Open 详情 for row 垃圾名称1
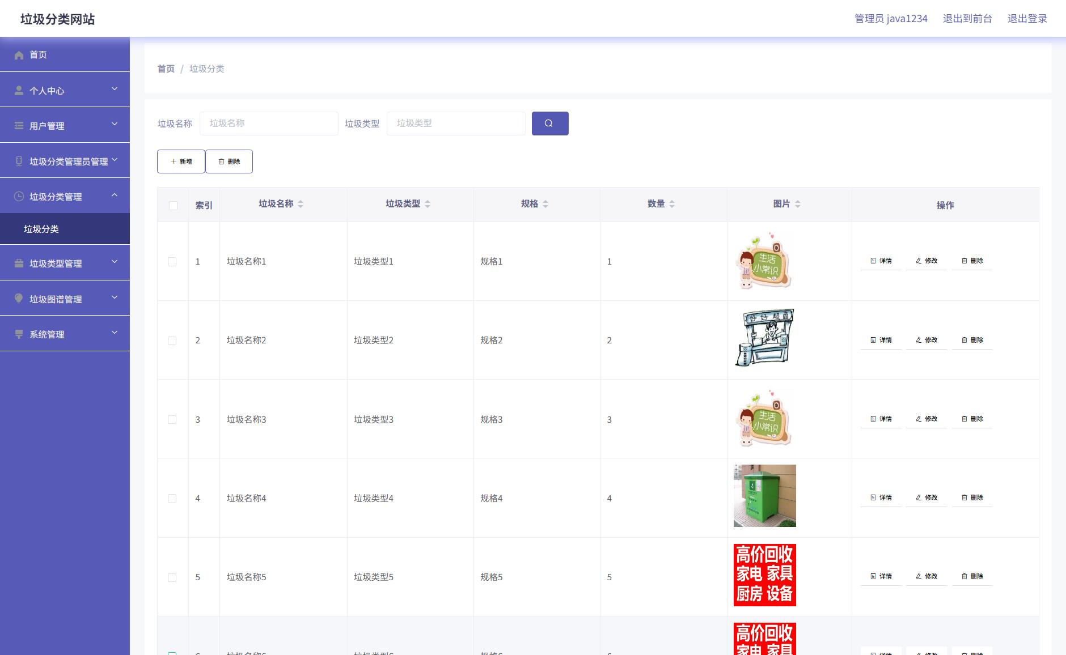Screen dimensions: 1066x655 click(x=881, y=261)
